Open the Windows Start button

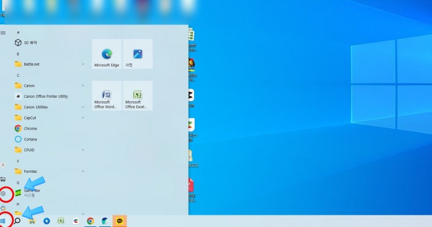coord(3,221)
